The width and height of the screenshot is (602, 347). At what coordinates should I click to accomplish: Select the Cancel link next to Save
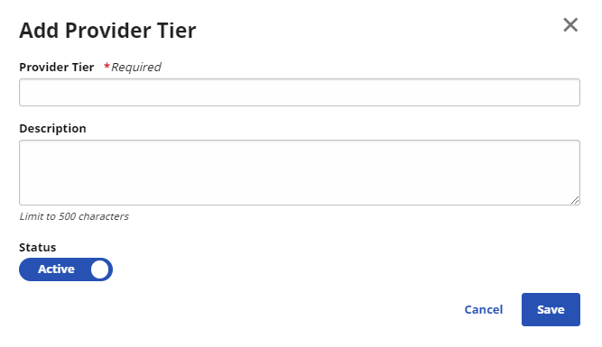tap(484, 309)
